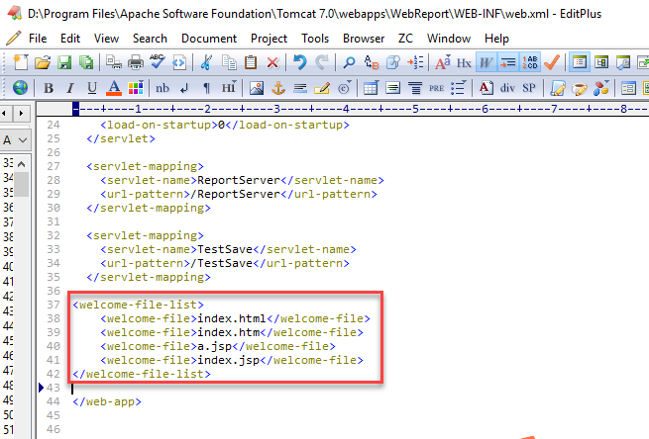Expand the A drive selector dropdown

coord(23,140)
